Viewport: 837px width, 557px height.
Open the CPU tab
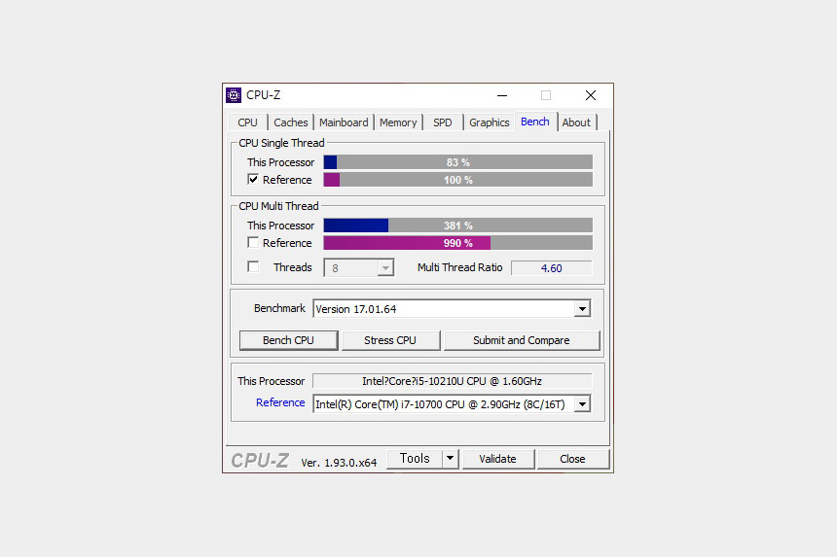[x=247, y=122]
